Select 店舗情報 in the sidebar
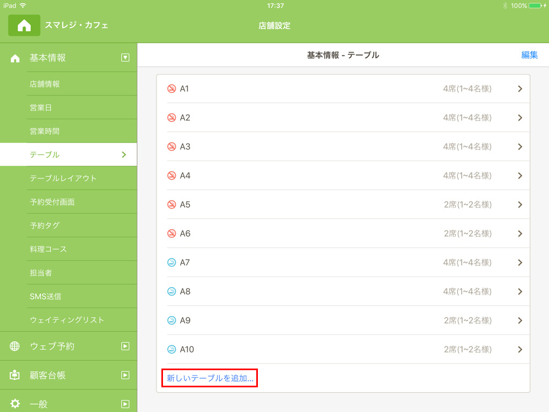Viewport: 549px width, 412px height. [68, 84]
